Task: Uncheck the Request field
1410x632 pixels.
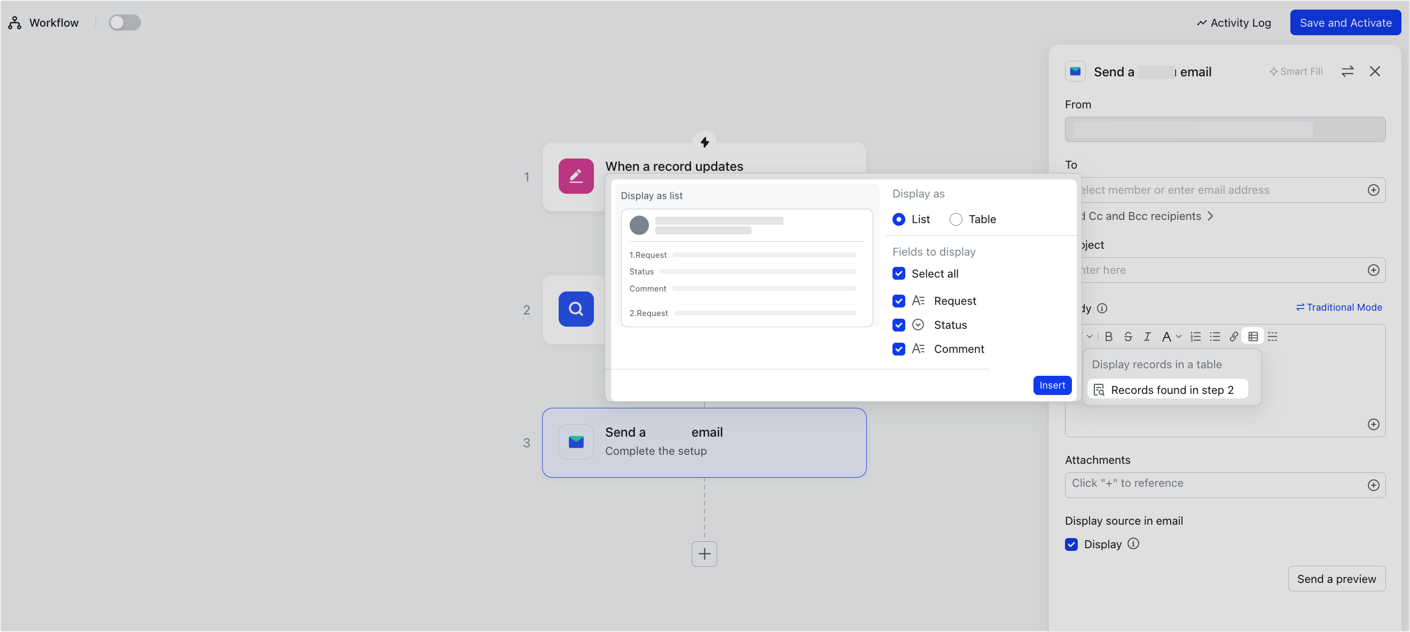Action: coord(898,301)
